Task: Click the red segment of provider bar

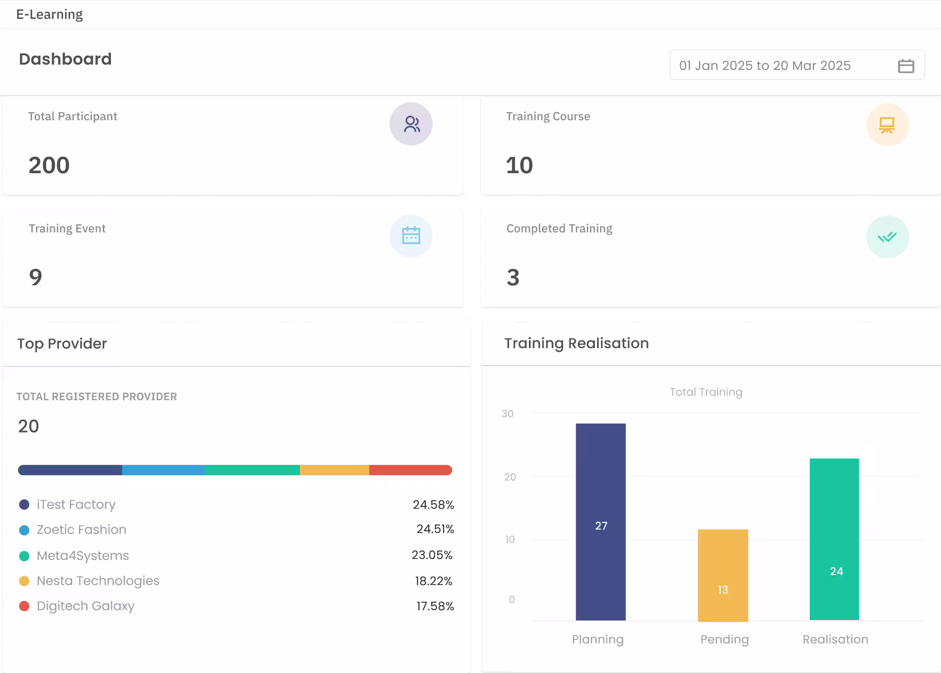Action: (410, 470)
